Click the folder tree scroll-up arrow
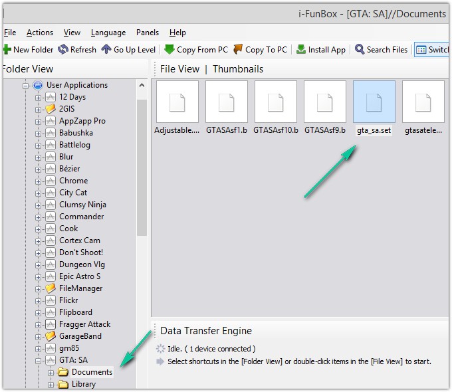 click(x=142, y=85)
